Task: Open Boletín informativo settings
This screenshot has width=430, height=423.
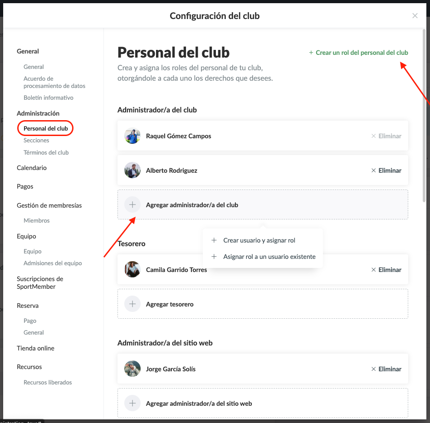Action: coord(49,98)
